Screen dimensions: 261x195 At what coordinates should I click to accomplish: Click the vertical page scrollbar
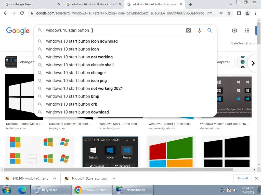click(x=259, y=33)
